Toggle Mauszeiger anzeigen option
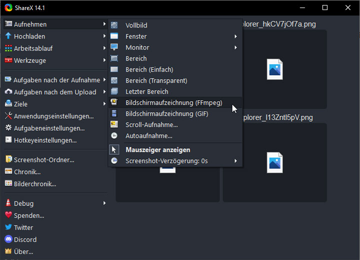This screenshot has width=360, height=260. tap(157, 150)
